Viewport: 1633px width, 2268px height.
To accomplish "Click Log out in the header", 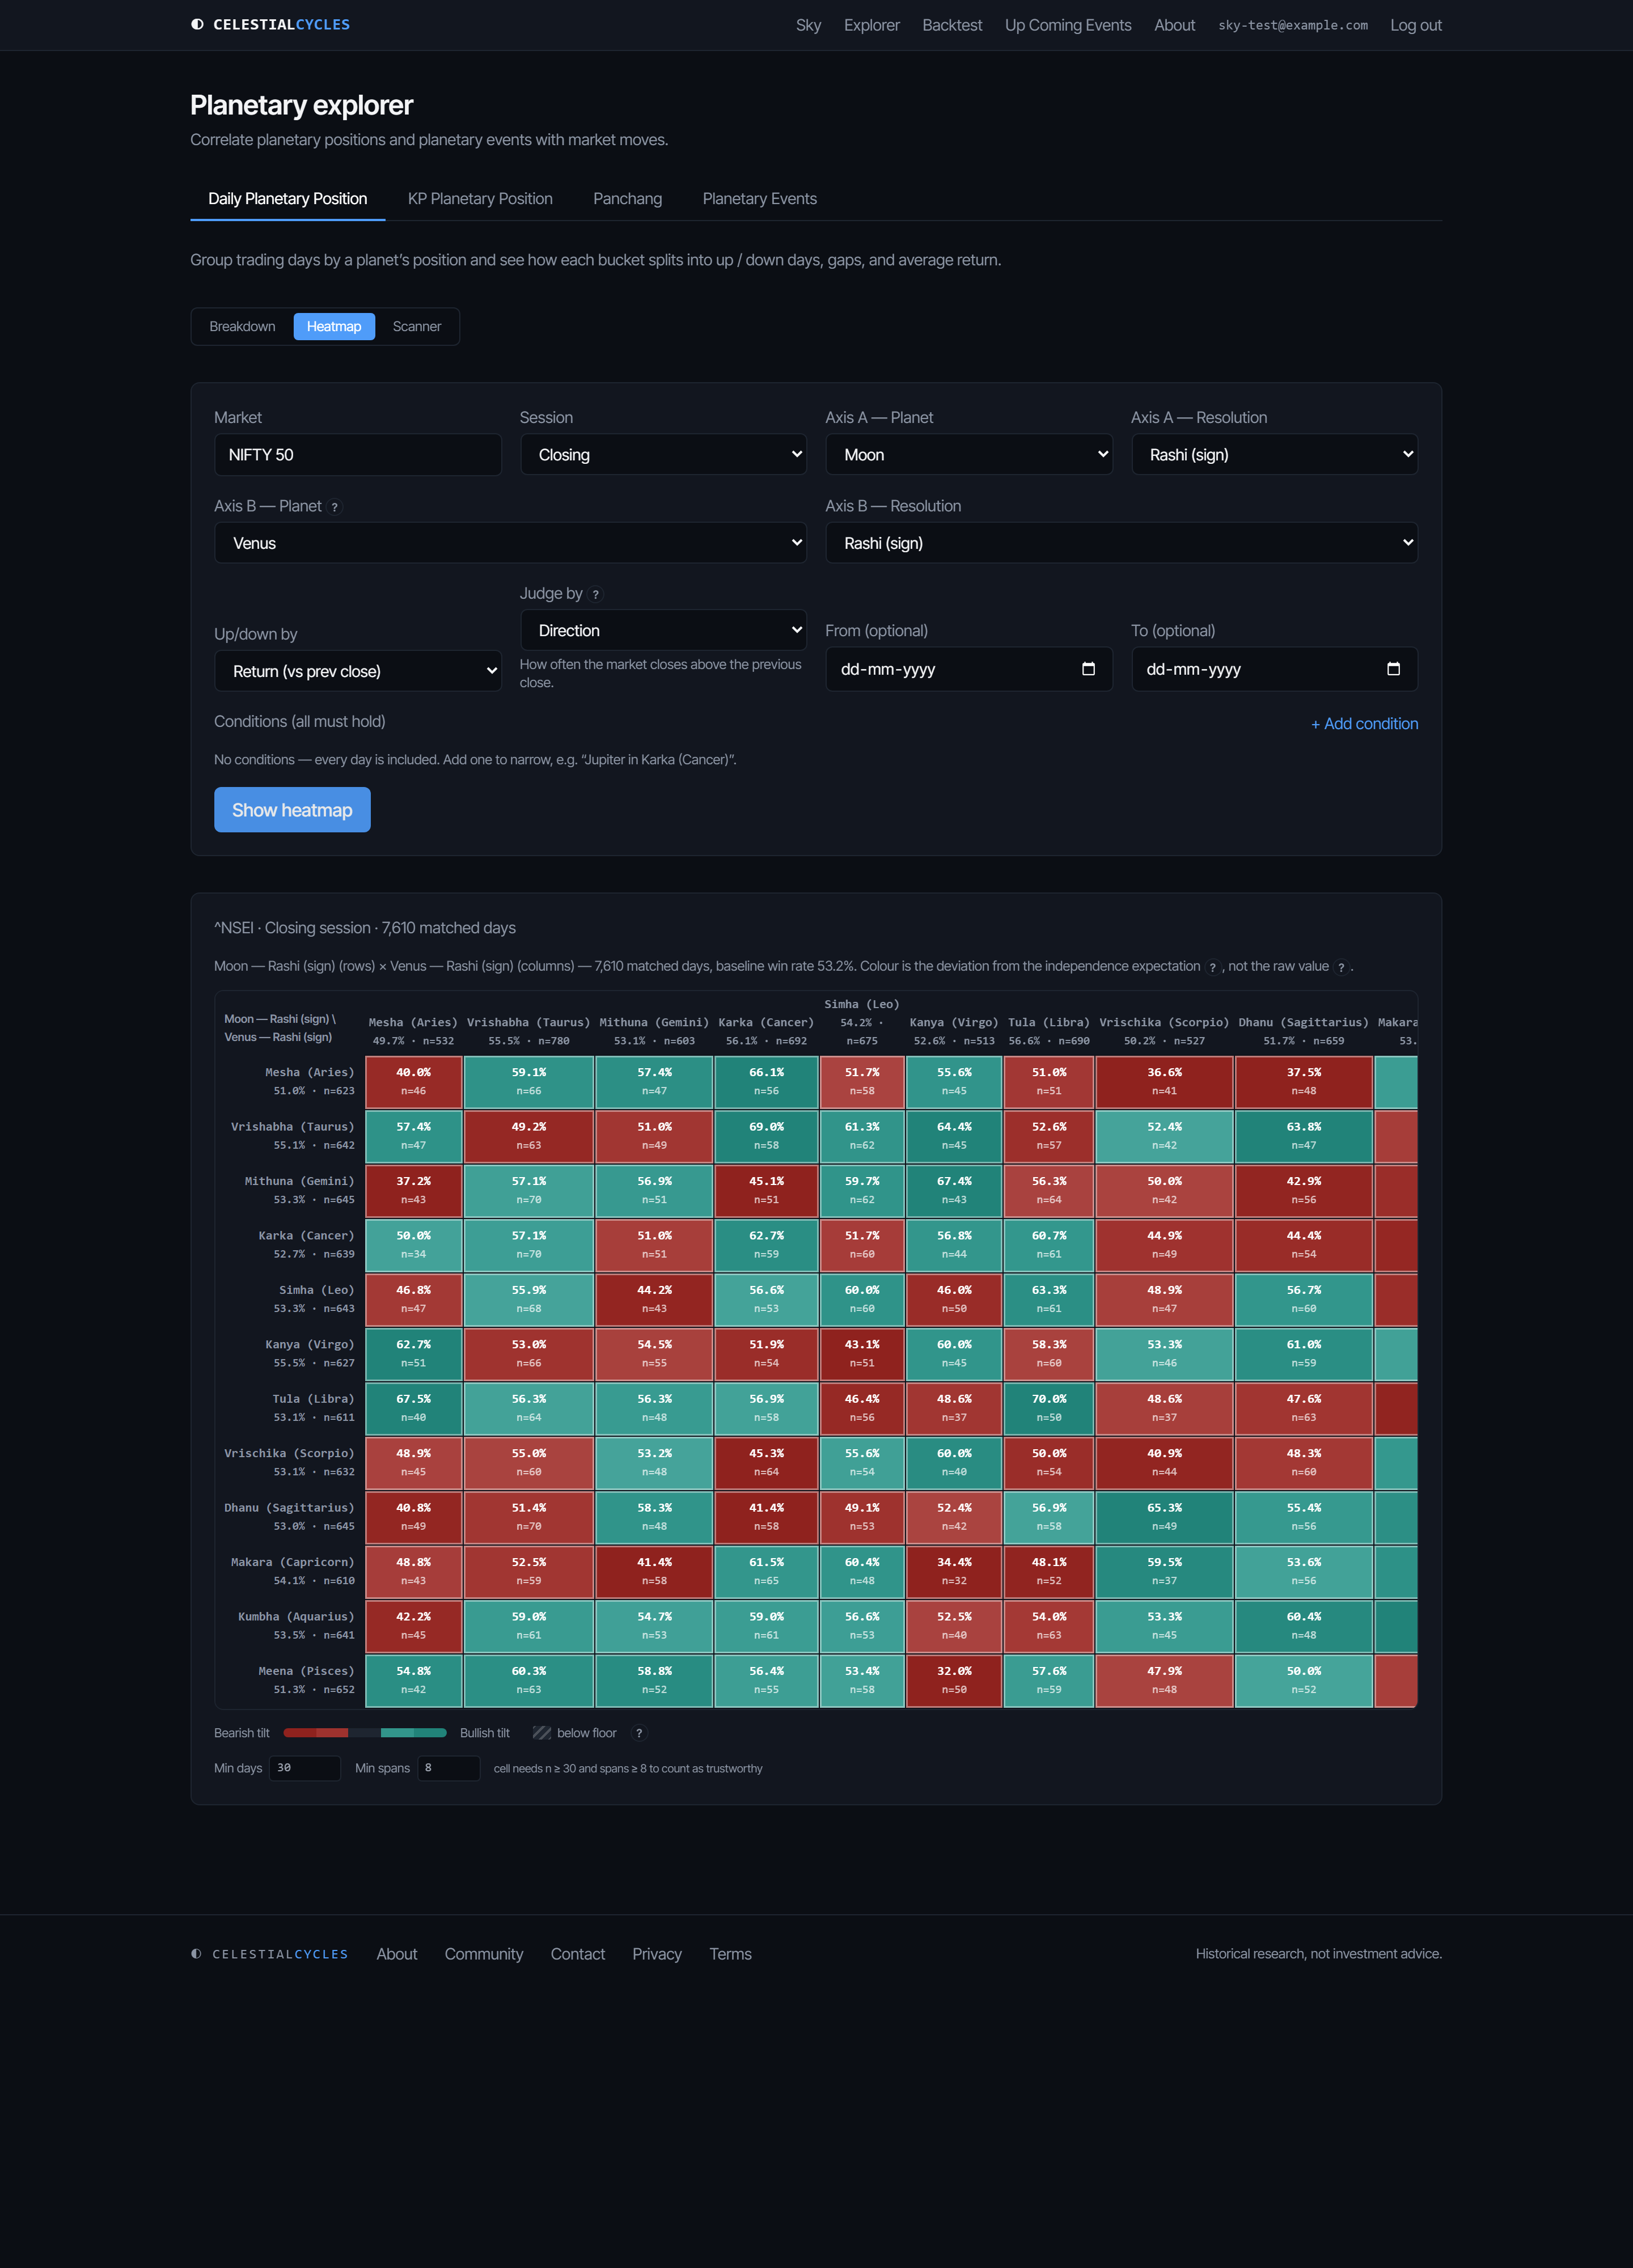I will click(1415, 25).
